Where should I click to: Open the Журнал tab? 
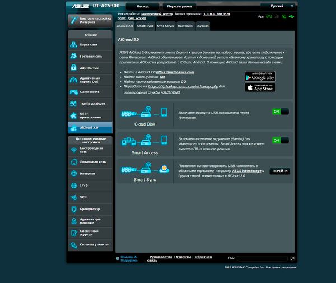[x=203, y=26]
